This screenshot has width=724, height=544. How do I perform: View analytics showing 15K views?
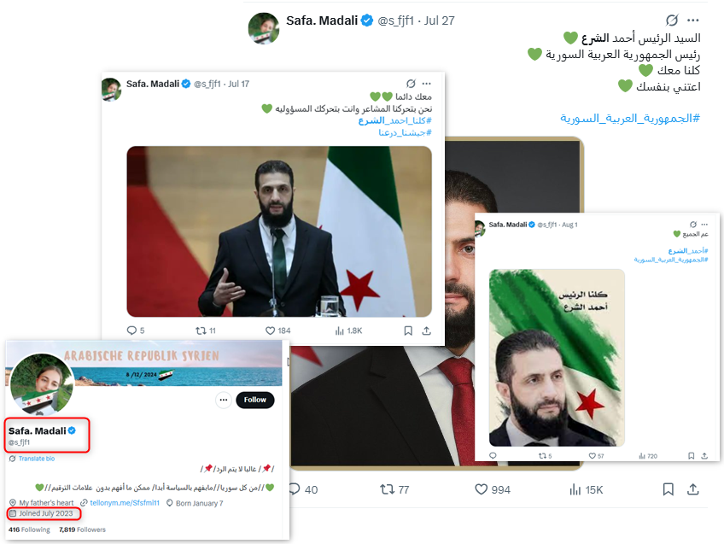587,489
